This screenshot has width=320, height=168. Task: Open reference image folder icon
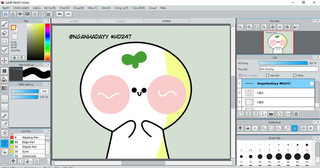click(247, 128)
